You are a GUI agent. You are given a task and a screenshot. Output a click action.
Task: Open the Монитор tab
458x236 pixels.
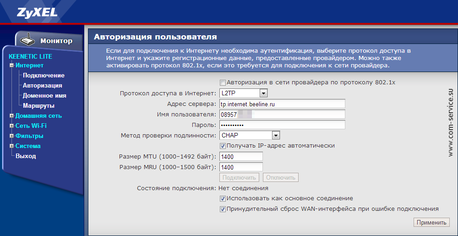pos(56,41)
